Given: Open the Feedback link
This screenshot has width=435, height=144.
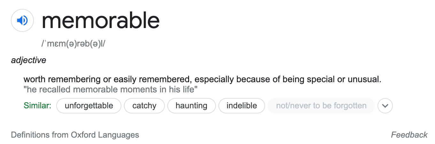Looking at the screenshot, I should (409, 135).
